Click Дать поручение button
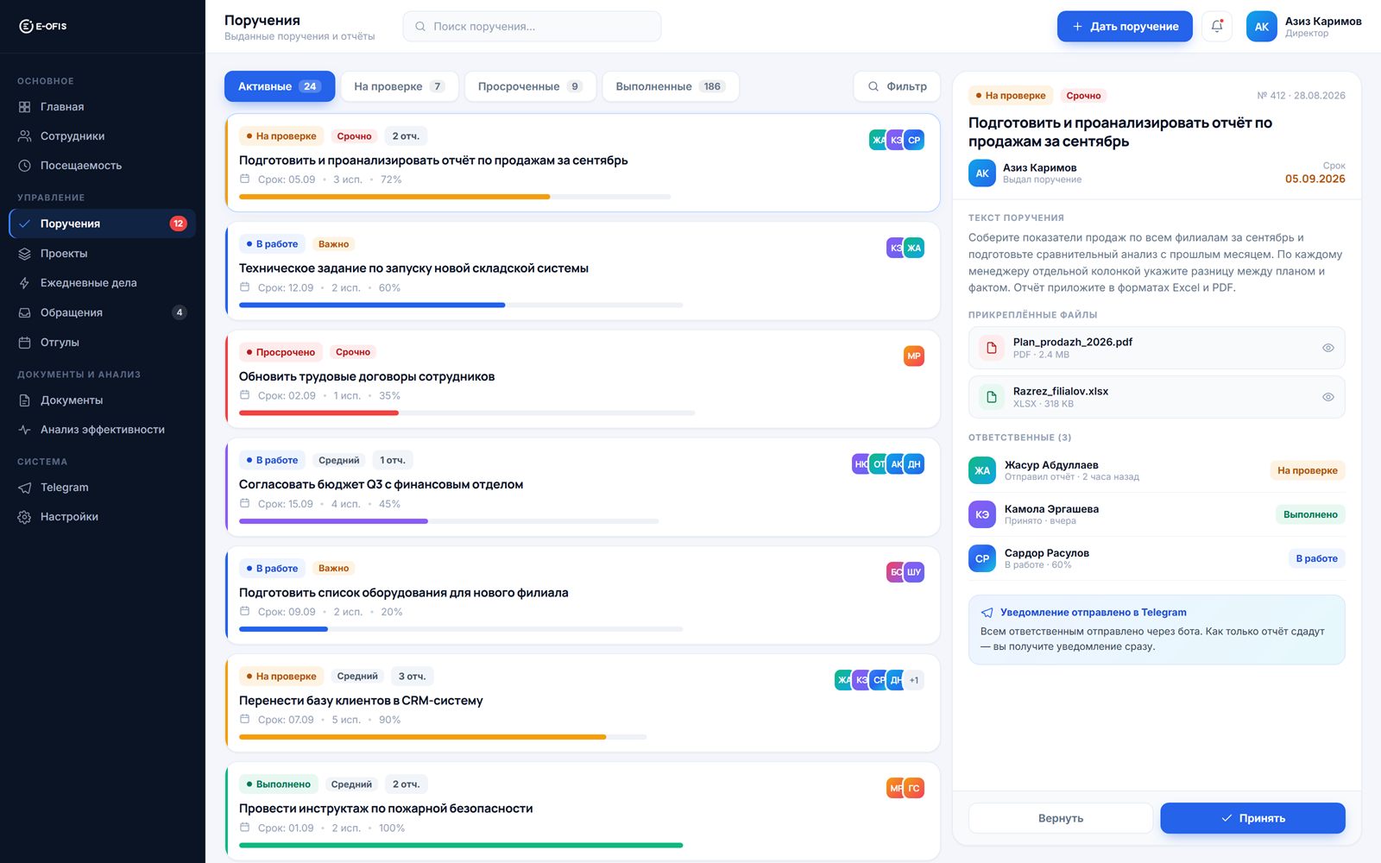 pos(1125,27)
